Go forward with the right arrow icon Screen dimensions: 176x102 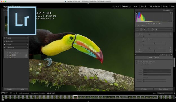click(x=16, y=93)
